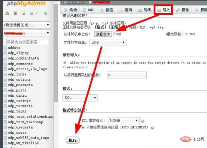Image resolution: width=207 pixels, height=148 pixels.
Task: Click table icon beside wdp_errors_404_logs
Action: [5, 69]
